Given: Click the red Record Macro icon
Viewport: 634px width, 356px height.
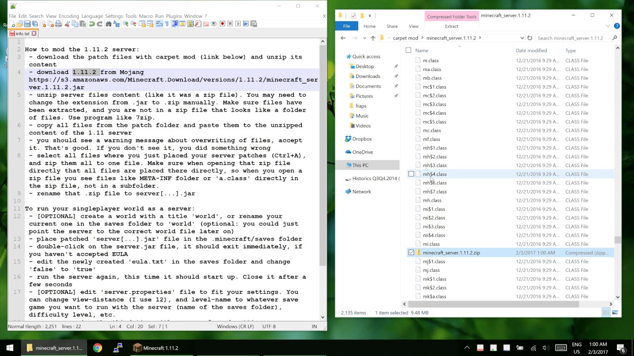Looking at the screenshot, I should point(222,24).
